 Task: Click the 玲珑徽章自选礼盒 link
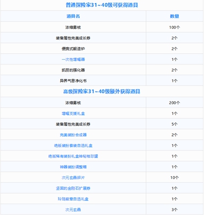[x=73, y=199]
